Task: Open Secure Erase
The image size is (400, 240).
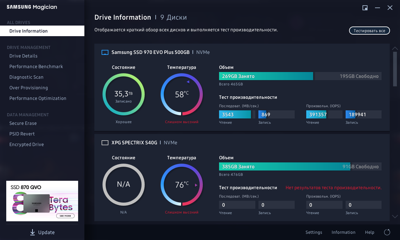Action: 23,123
